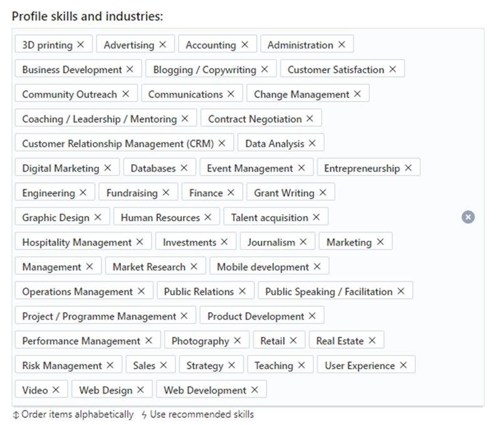Remove the Talent acquisition tag

point(316,217)
